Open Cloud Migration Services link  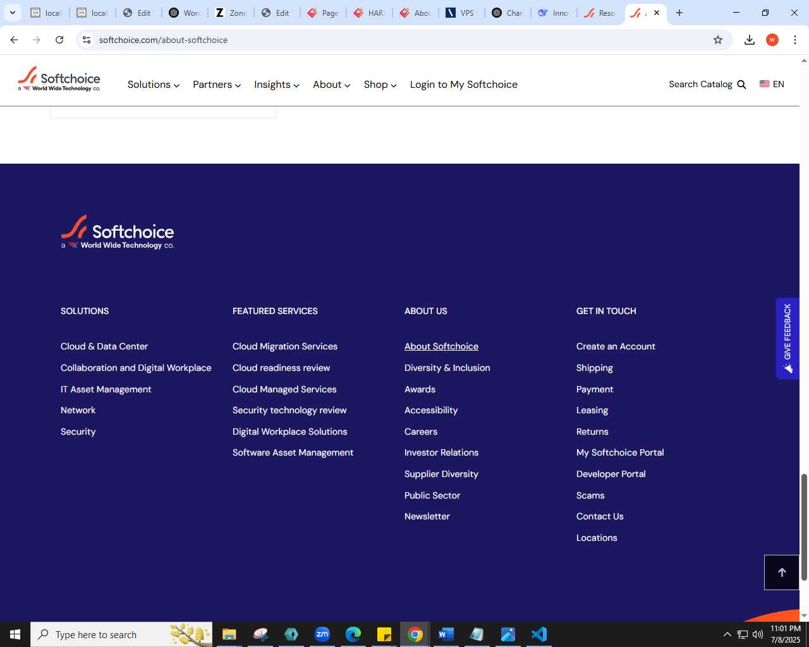click(x=285, y=346)
